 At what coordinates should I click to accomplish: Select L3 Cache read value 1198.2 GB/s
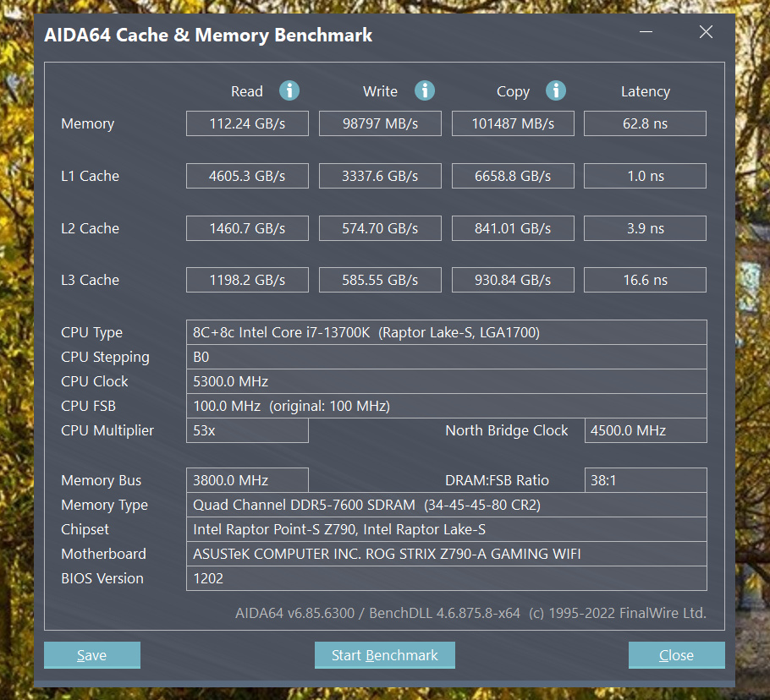tap(247, 280)
